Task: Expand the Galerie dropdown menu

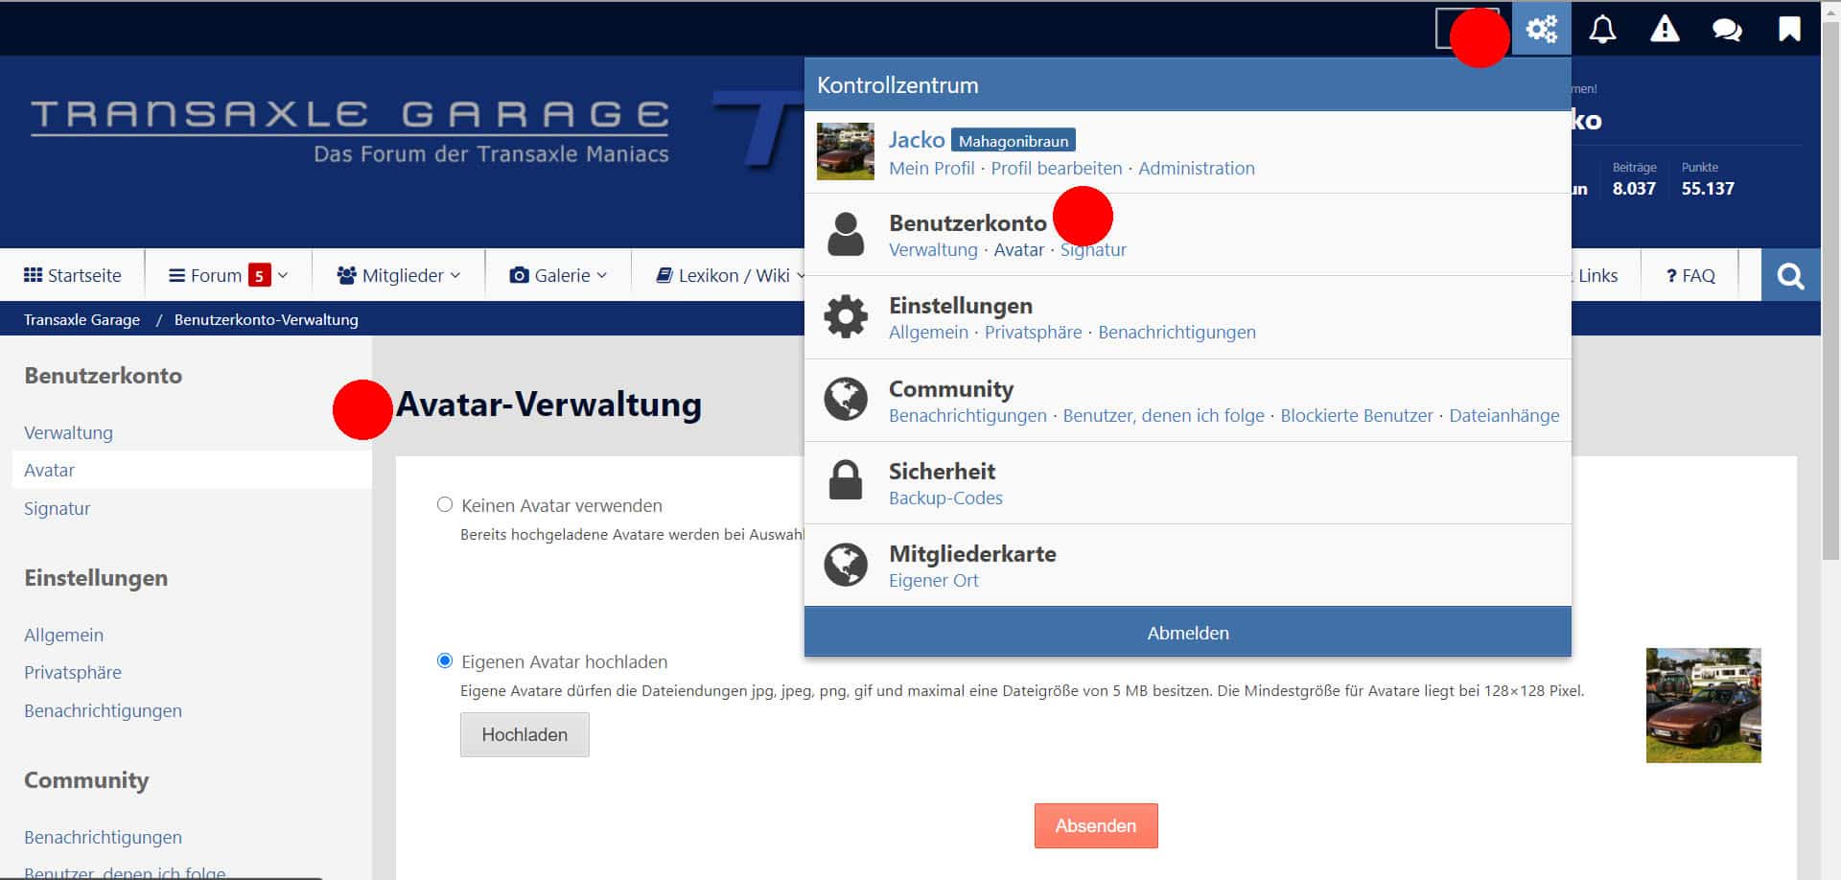Action: pos(558,276)
